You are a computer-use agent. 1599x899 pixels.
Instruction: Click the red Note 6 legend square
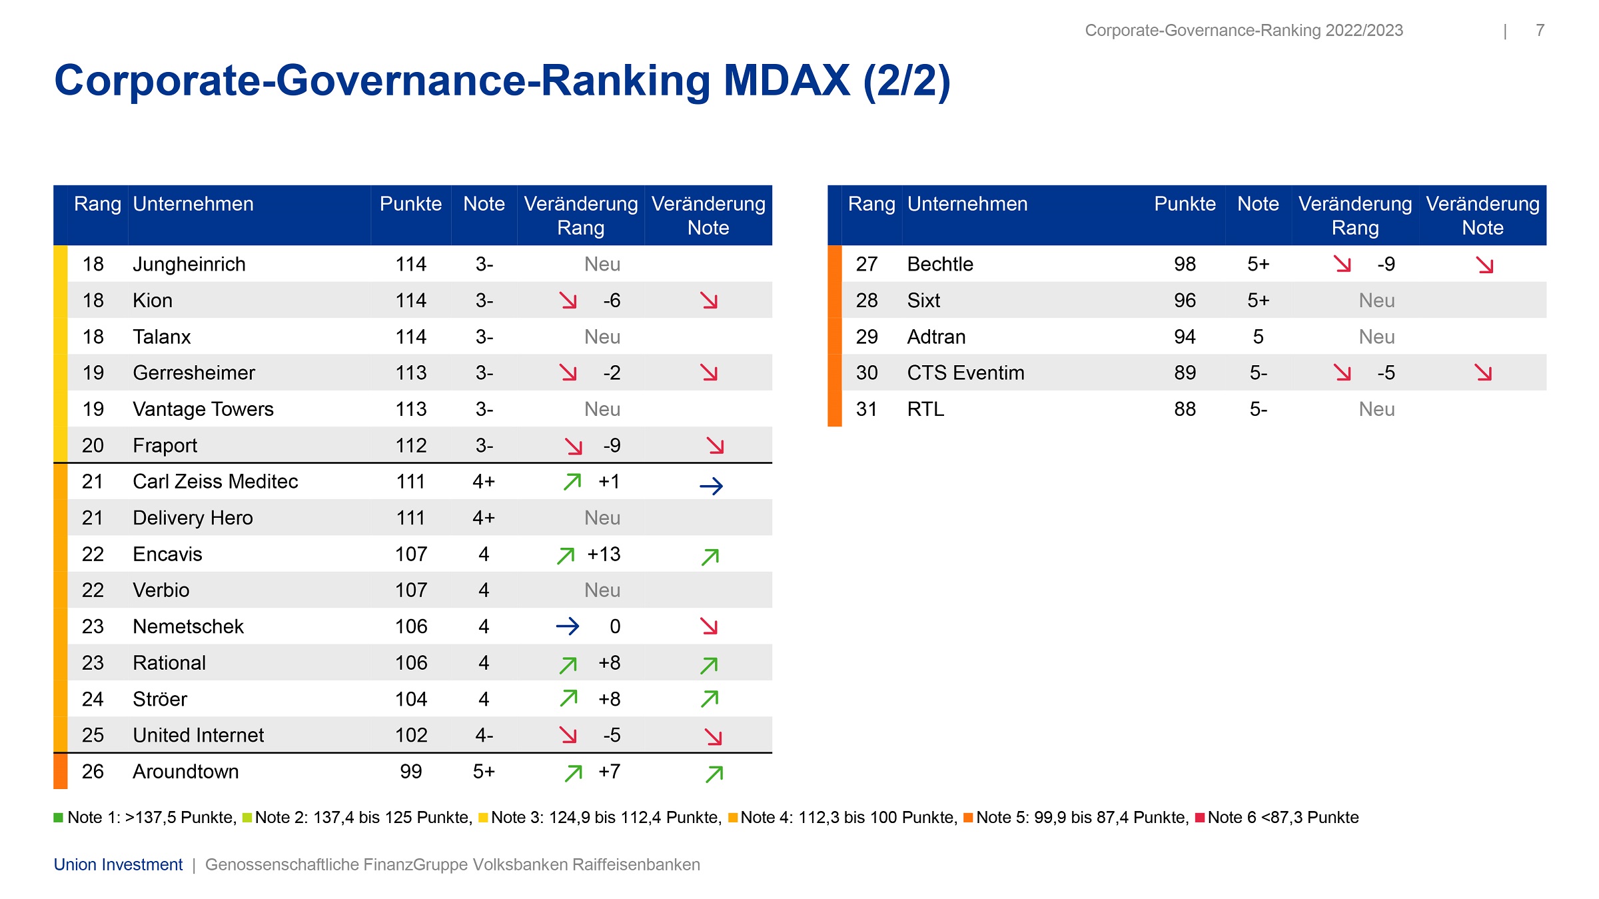pos(1199,818)
